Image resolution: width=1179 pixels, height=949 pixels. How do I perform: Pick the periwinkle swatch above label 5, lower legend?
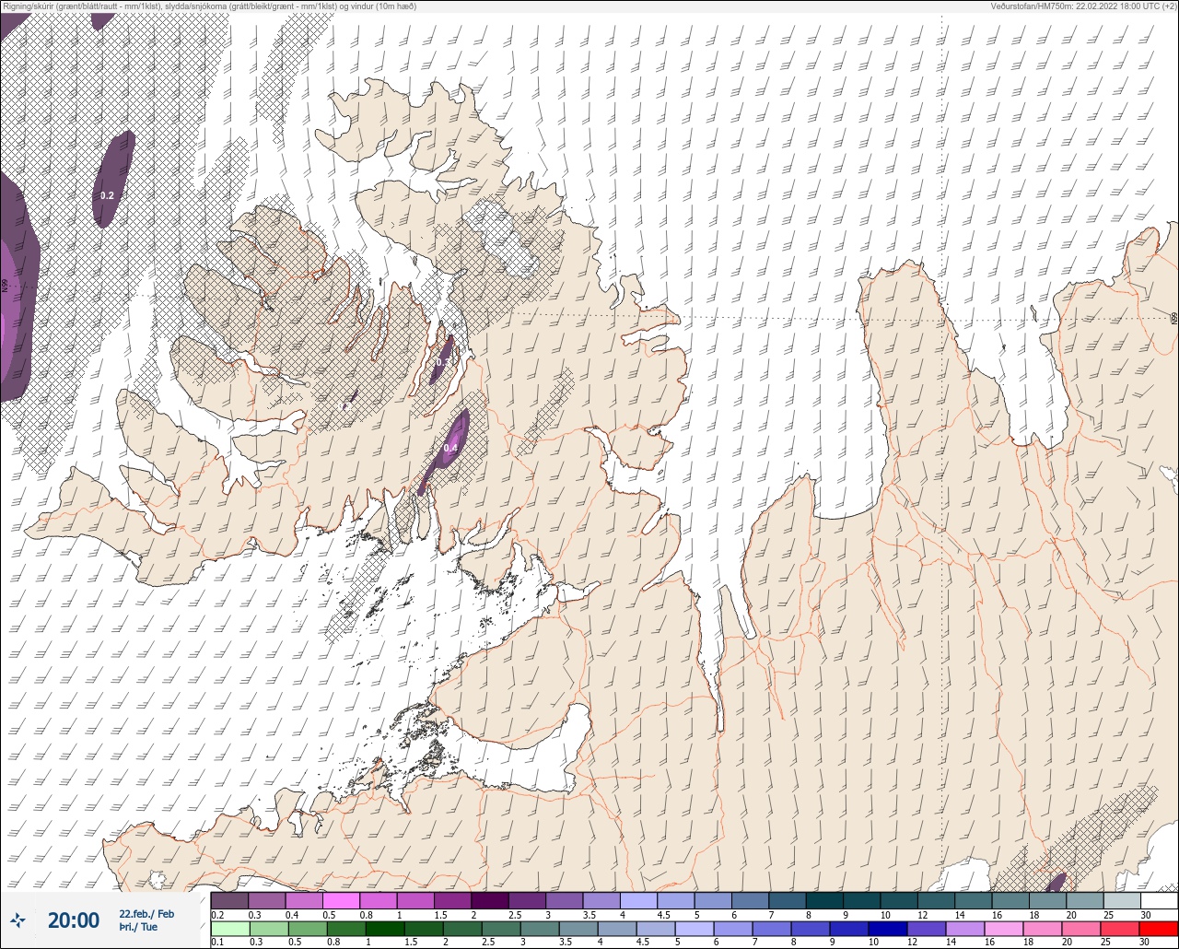click(694, 929)
